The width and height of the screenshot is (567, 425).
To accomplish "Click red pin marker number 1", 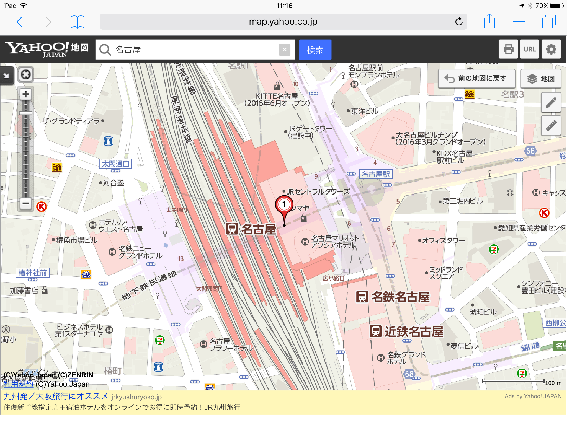I will pos(284,205).
